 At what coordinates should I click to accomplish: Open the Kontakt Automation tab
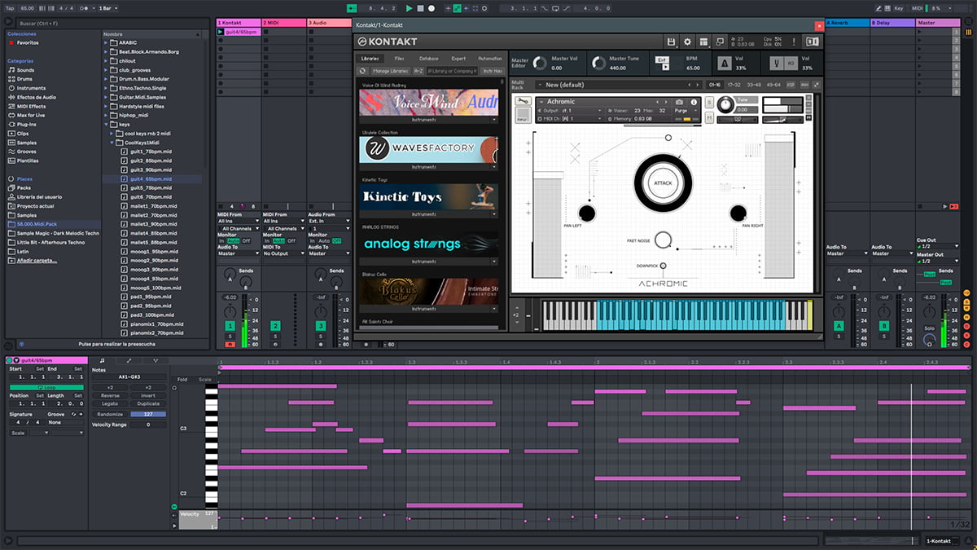[490, 59]
